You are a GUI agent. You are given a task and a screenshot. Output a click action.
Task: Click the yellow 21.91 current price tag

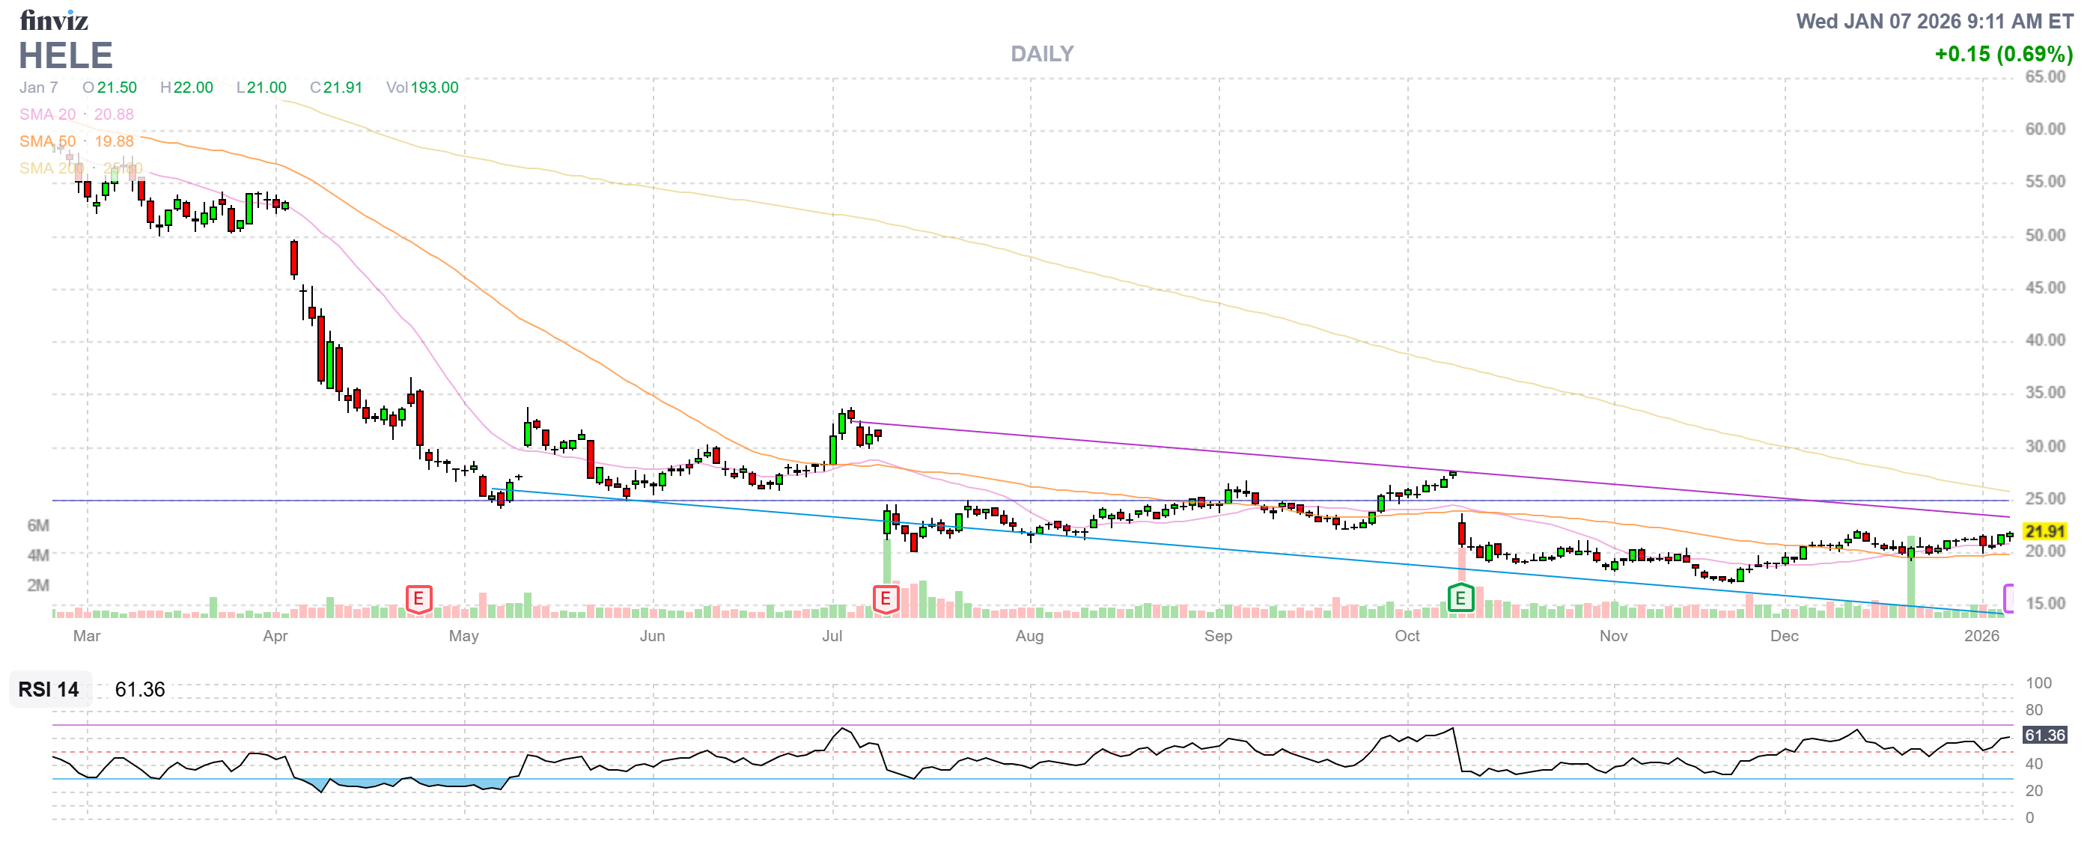[2044, 531]
